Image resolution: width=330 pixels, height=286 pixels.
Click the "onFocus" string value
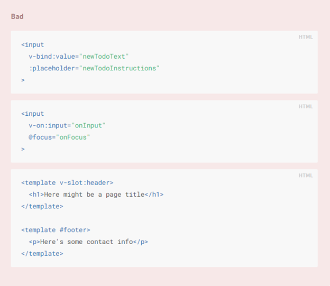click(73, 137)
